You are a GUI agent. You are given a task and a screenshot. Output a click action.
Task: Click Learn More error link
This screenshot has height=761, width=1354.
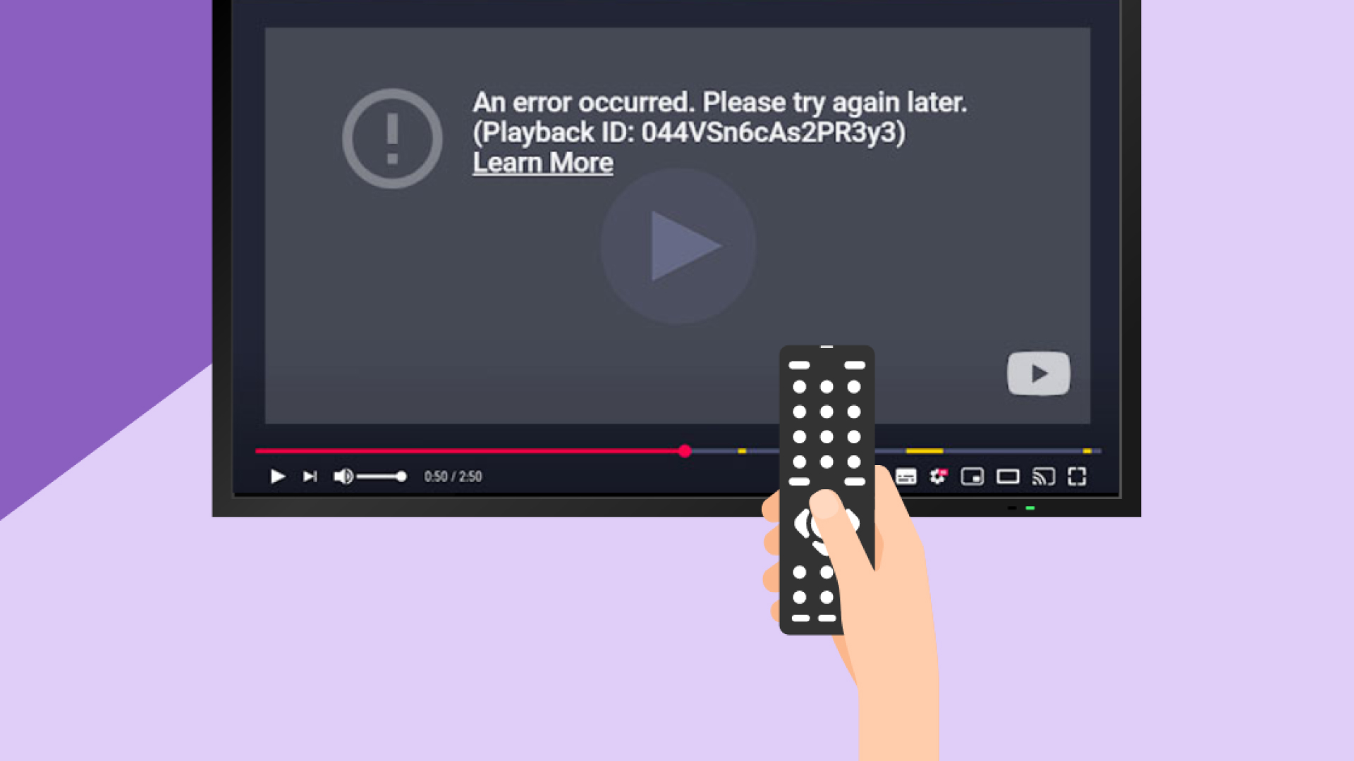(542, 163)
